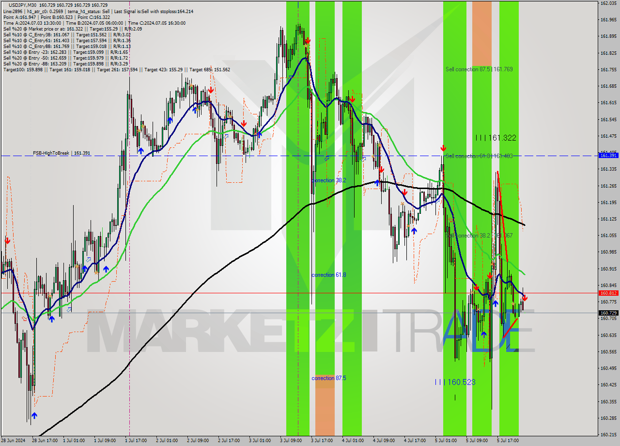Click the 162.035 price axis value
Screen dimensions: 620x446
tap(608, 3)
